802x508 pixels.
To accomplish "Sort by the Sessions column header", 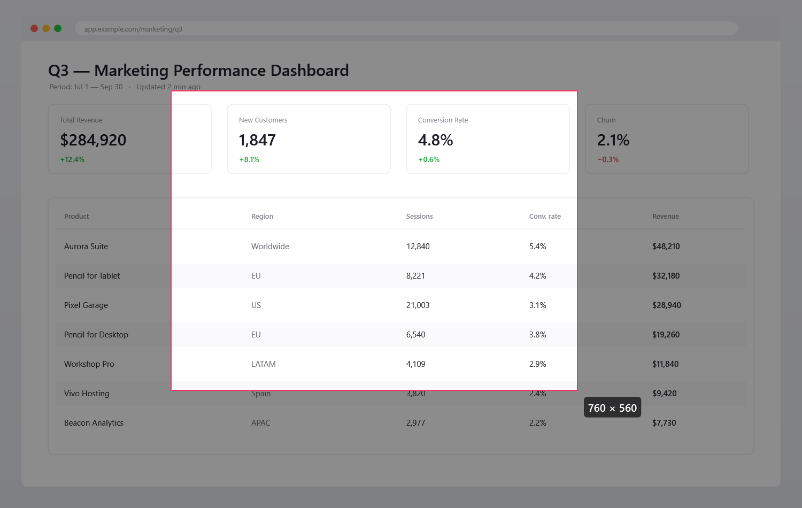I will (420, 217).
